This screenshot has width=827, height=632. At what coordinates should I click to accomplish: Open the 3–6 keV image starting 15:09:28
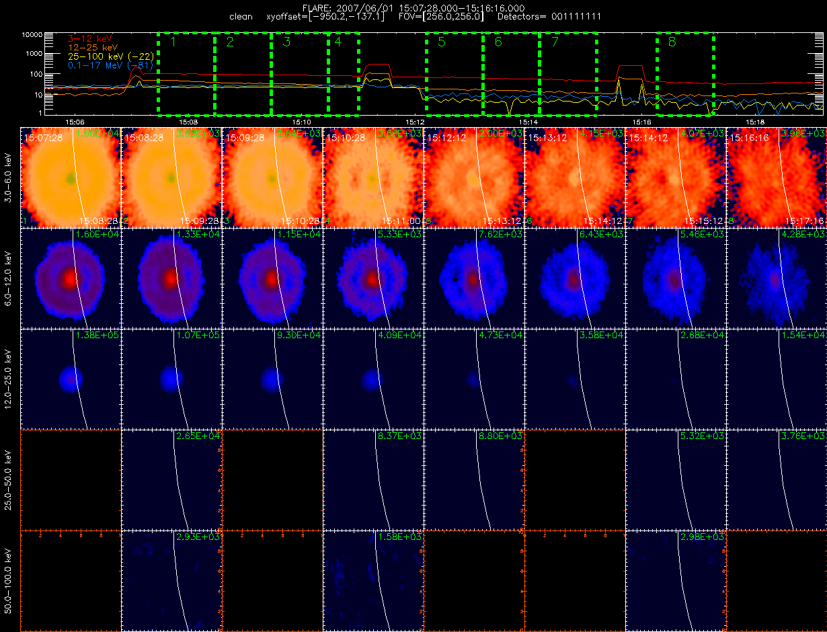(x=272, y=177)
